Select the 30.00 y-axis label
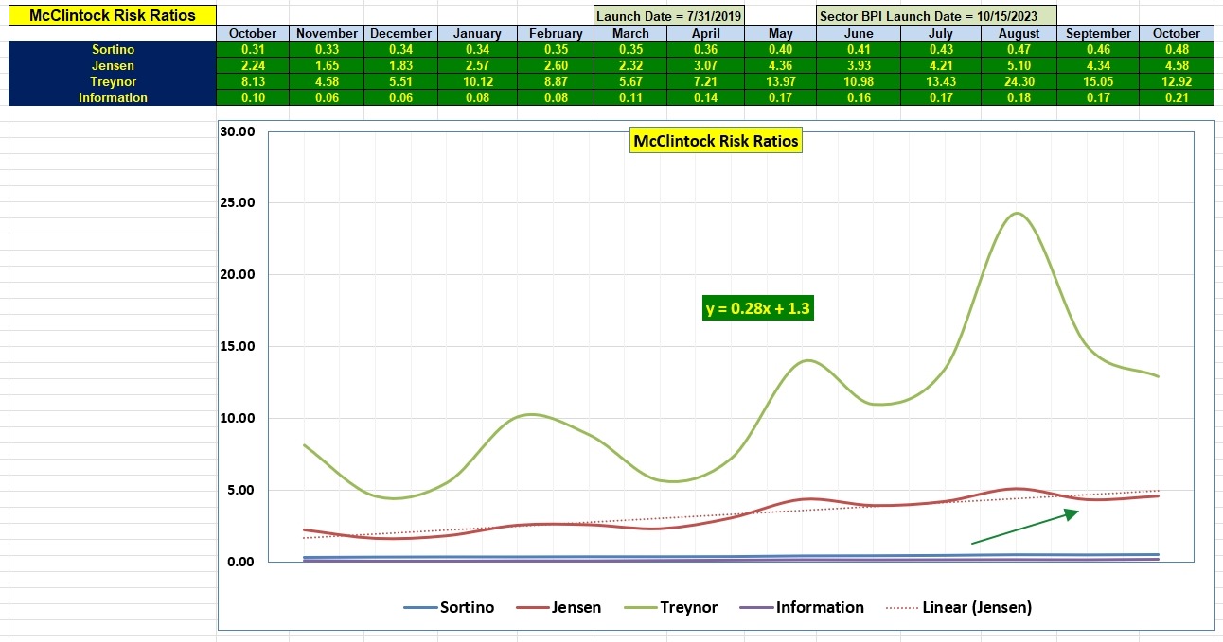 (237, 131)
